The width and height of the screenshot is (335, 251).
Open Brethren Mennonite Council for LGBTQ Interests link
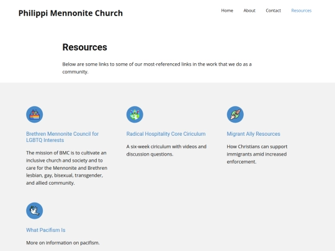point(63,137)
